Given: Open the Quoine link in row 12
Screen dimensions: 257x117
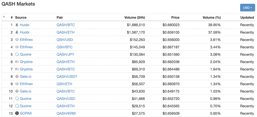Looking at the screenshot, I should pos(26,106).
